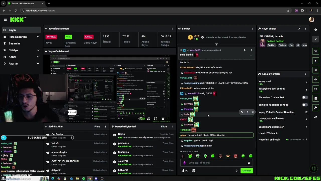321x181 pixels.
Task: Pin jkaiy's chat message
Action: (x=247, y=112)
